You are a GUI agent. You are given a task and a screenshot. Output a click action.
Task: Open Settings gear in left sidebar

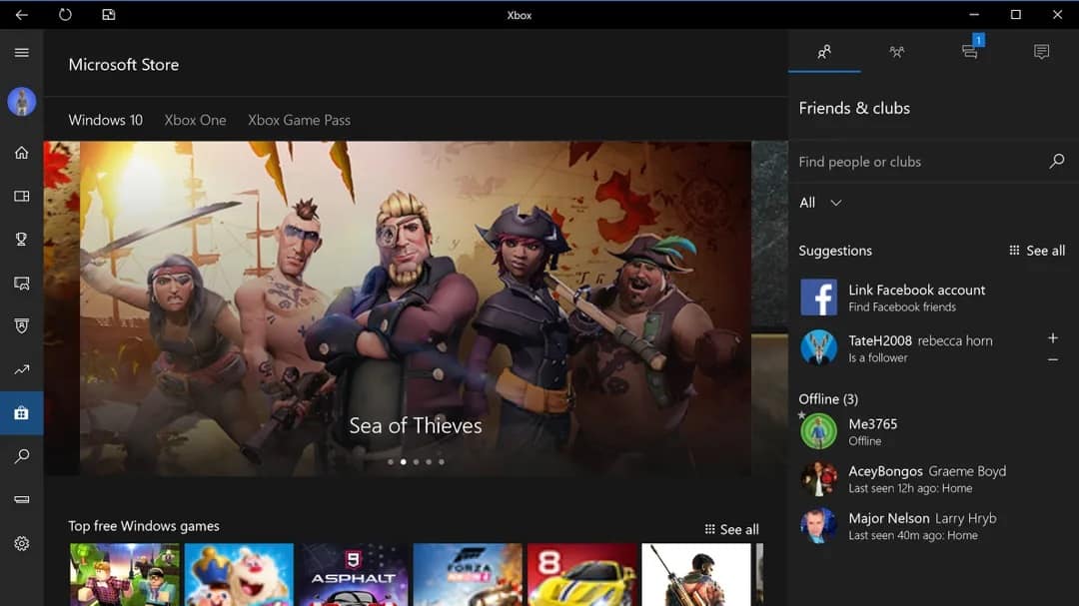[21, 544]
